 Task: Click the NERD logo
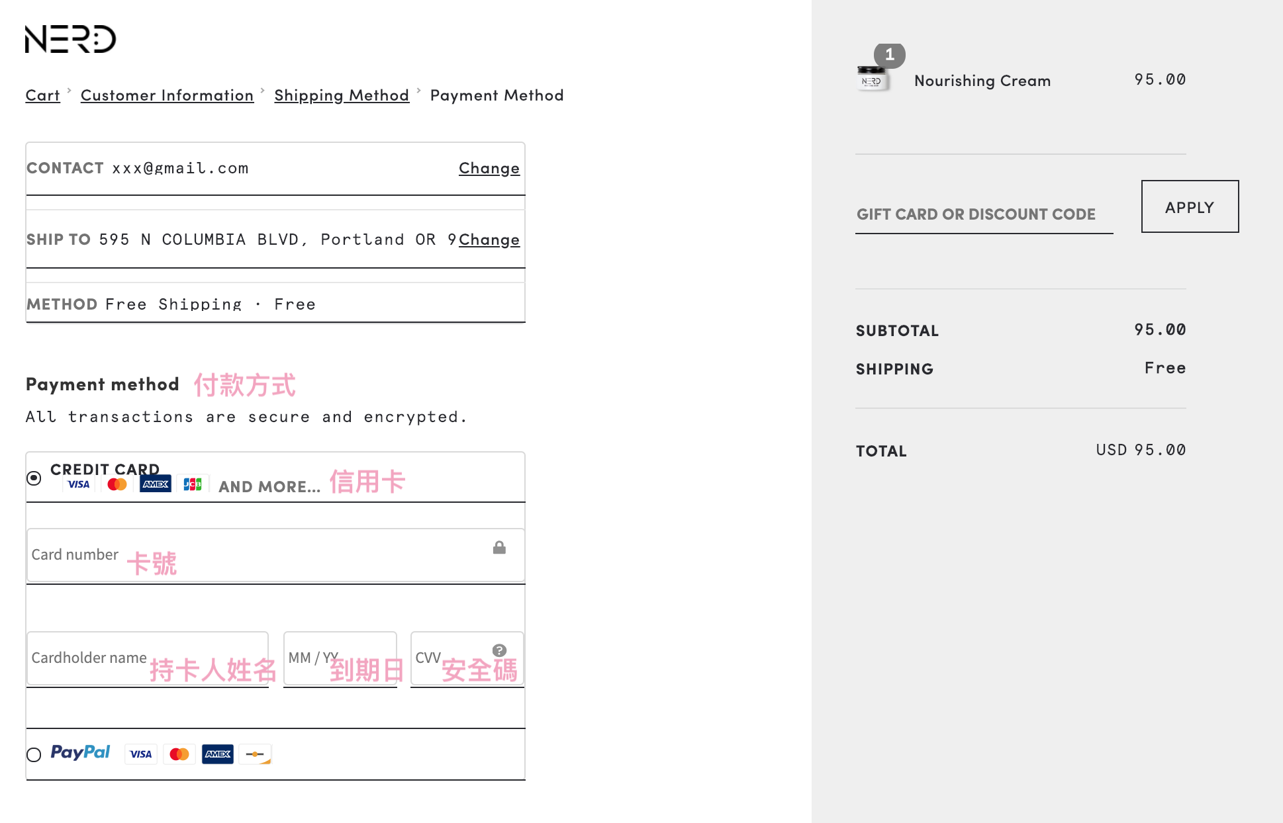[70, 39]
